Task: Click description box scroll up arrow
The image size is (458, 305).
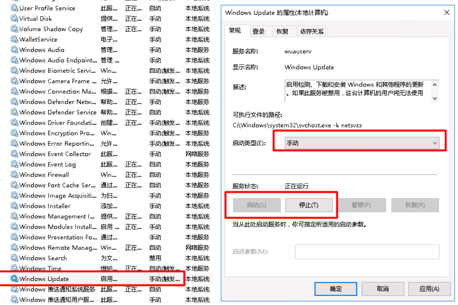Action: click(x=435, y=85)
